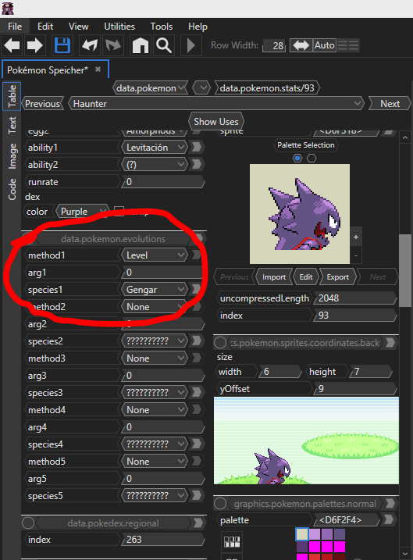Image resolution: width=413 pixels, height=560 pixels.
Task: Jump to palette D6F2F4 arrow icon
Action: (x=389, y=519)
